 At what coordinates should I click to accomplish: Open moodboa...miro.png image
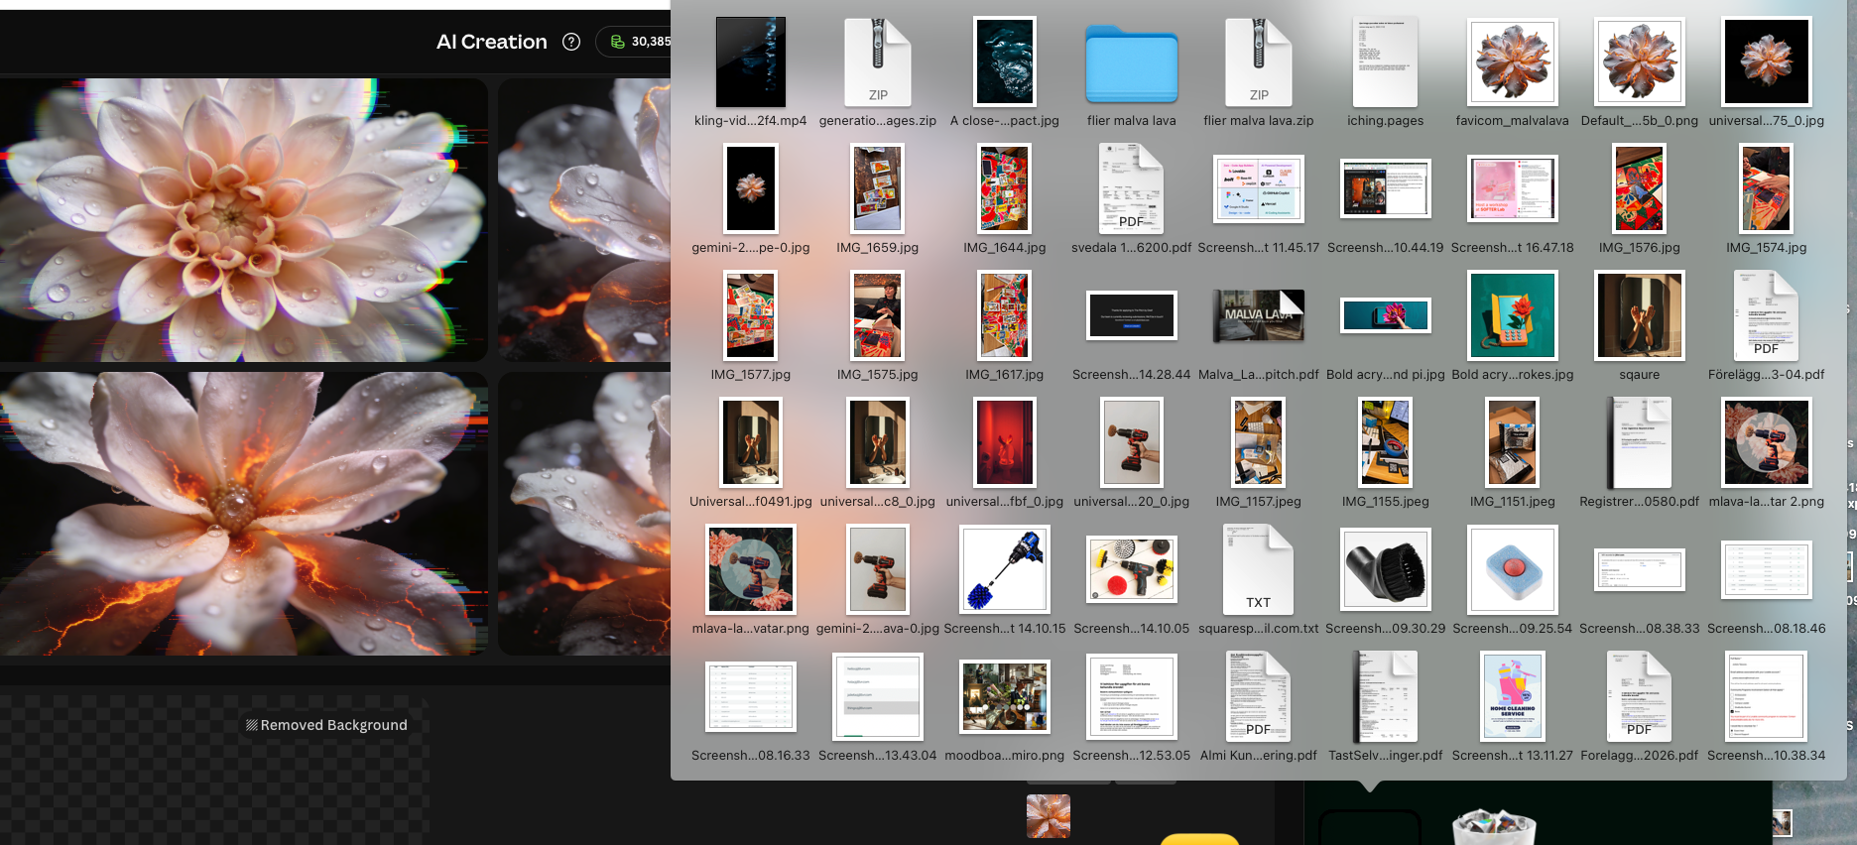click(x=1005, y=696)
